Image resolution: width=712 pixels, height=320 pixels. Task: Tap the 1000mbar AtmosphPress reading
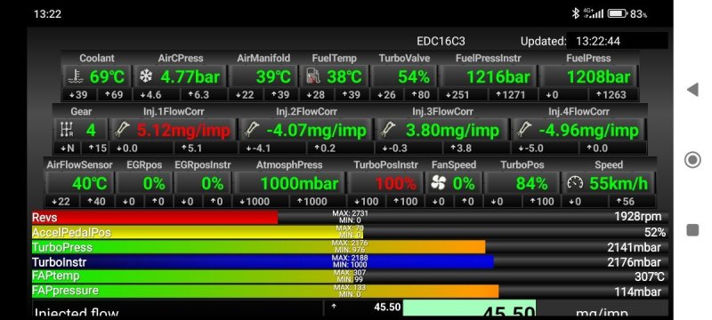coord(299,184)
